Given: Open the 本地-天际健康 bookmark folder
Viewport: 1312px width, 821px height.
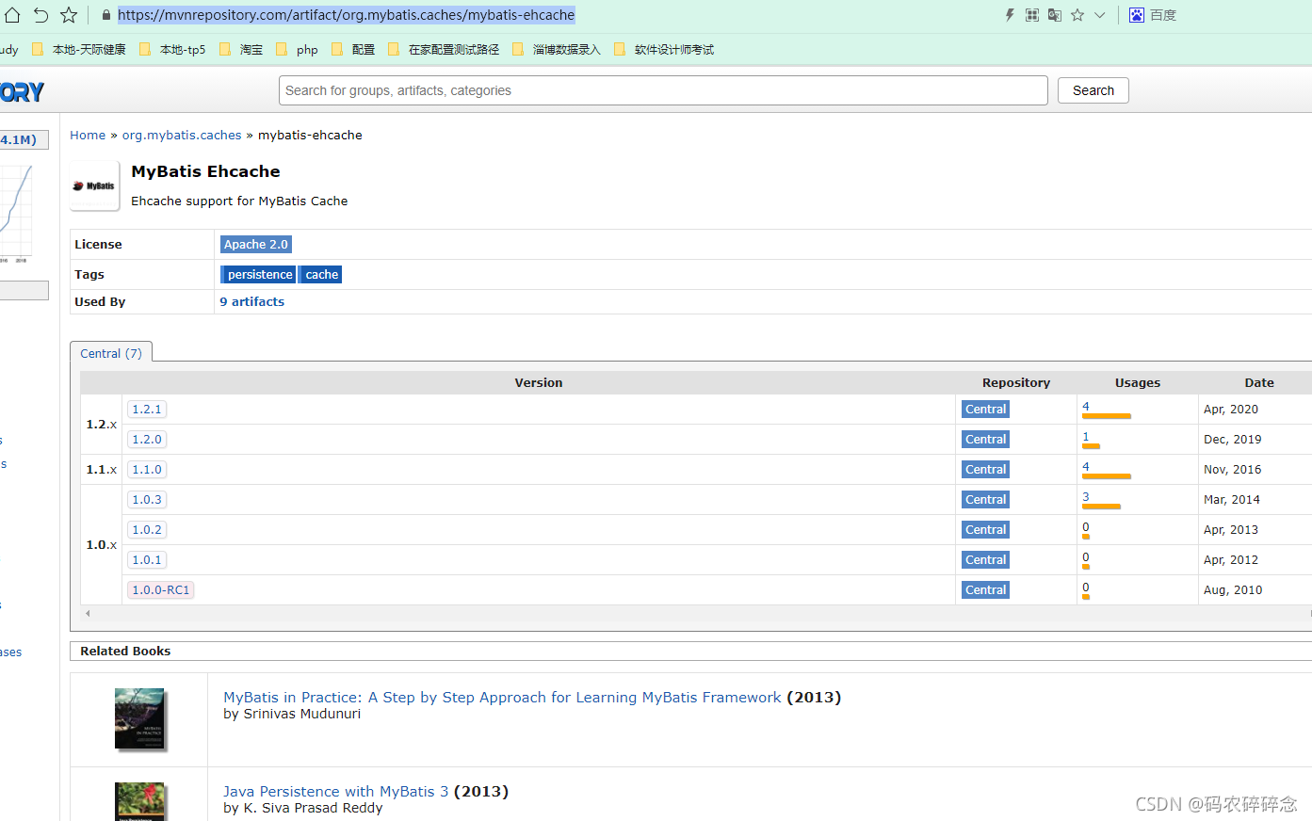Looking at the screenshot, I should pos(79,50).
